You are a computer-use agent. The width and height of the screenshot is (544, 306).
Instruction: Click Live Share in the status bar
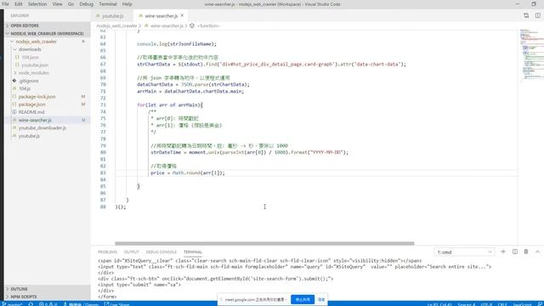pos(116,304)
